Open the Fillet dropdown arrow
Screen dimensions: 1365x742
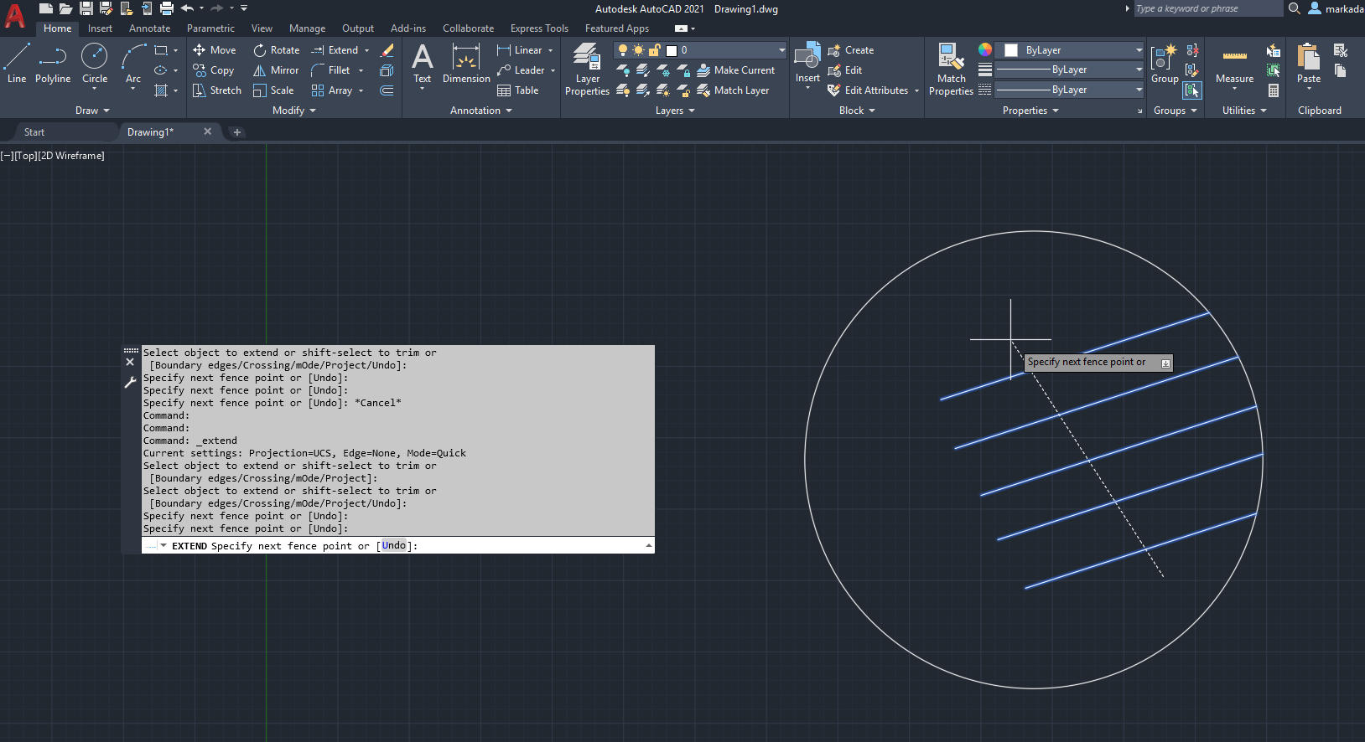point(361,70)
